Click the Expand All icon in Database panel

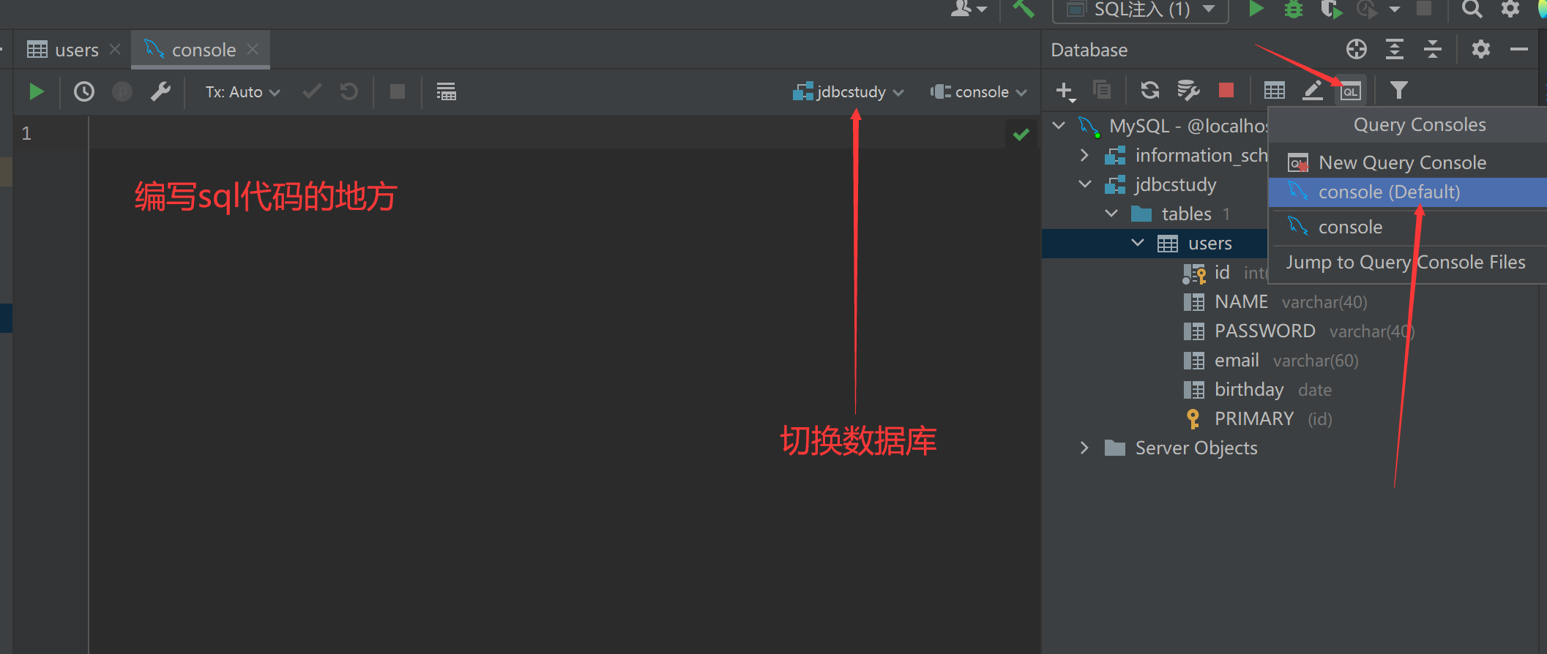click(x=1395, y=49)
